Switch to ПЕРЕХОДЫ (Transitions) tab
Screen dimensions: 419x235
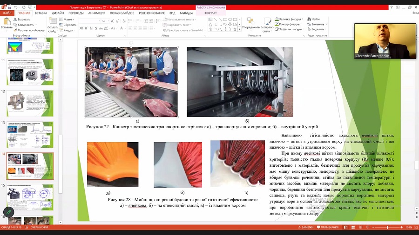click(x=76, y=13)
